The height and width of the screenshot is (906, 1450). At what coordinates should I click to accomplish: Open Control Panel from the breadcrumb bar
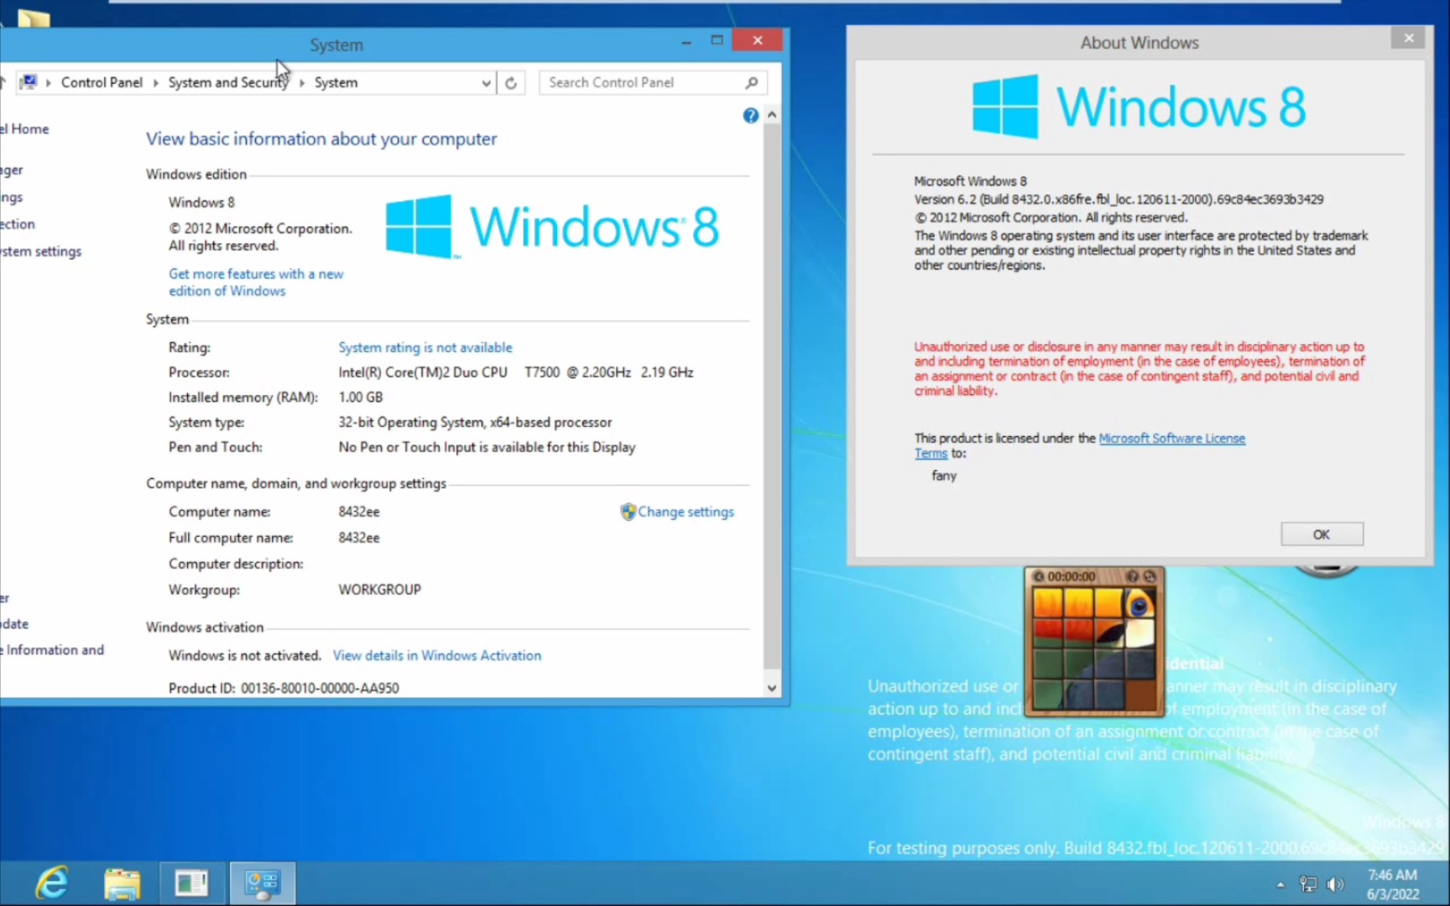point(102,82)
